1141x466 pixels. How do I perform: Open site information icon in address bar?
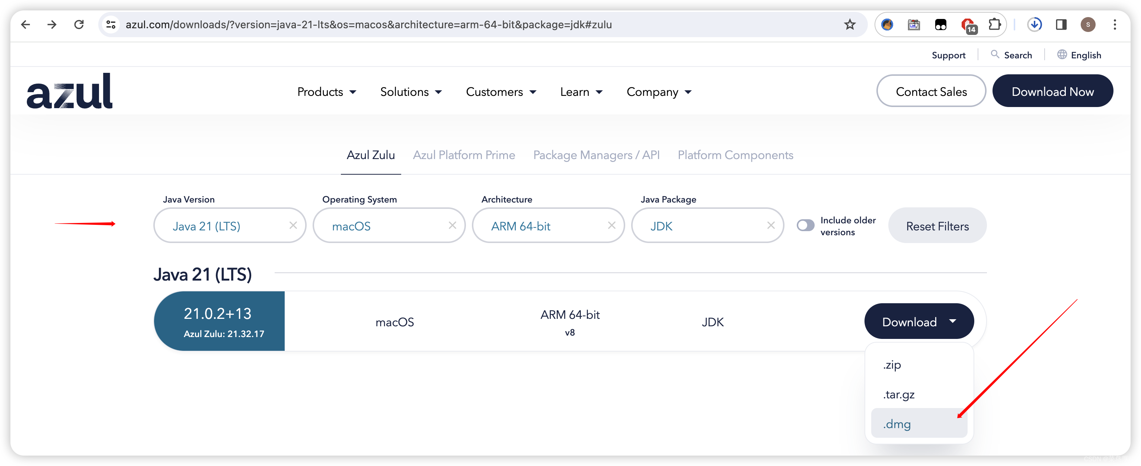pos(111,24)
